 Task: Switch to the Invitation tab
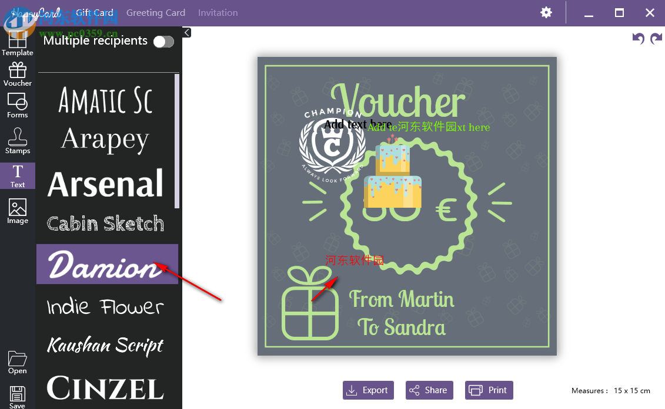pos(218,13)
